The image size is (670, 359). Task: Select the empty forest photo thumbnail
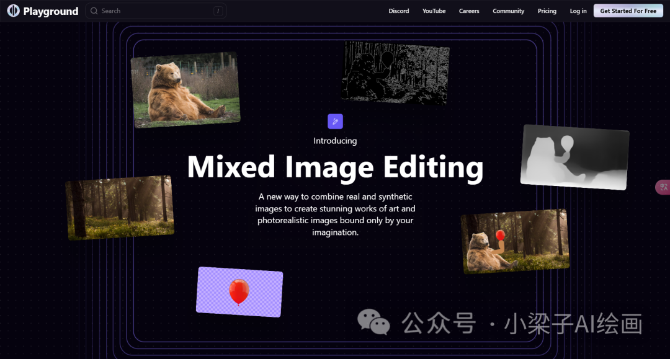coord(120,208)
